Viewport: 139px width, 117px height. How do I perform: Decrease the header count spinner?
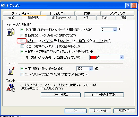(x=91, y=70)
